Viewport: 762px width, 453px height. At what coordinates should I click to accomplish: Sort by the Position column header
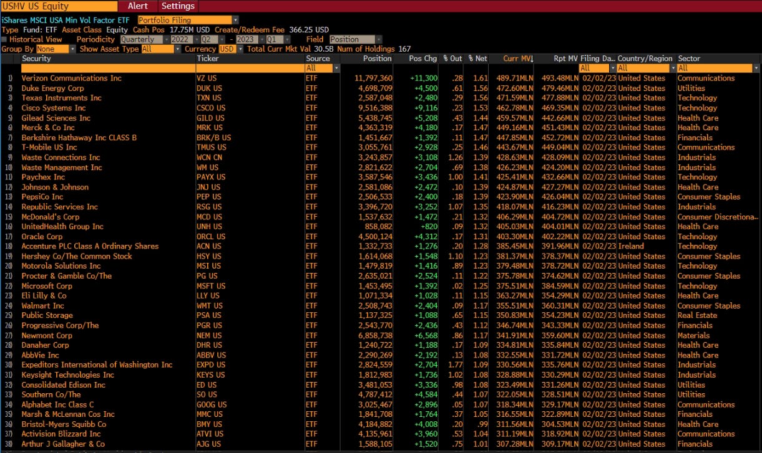(x=378, y=59)
